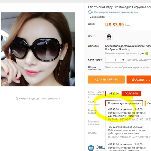The height and width of the screenshot is (151, 151).
Task: Click the red ПОЛУЧИТЬ coupon button
Action: point(131,93)
